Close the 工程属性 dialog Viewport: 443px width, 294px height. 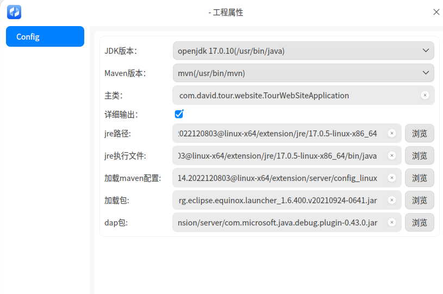(436, 12)
